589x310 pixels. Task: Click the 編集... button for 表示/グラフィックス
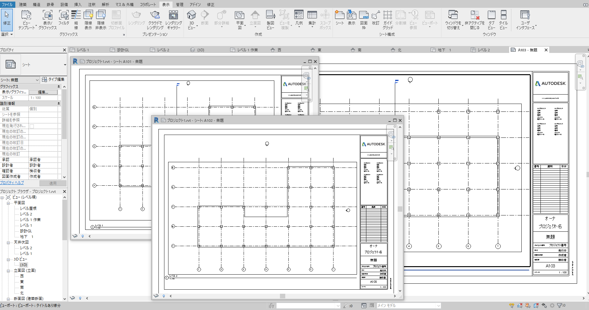click(x=43, y=92)
